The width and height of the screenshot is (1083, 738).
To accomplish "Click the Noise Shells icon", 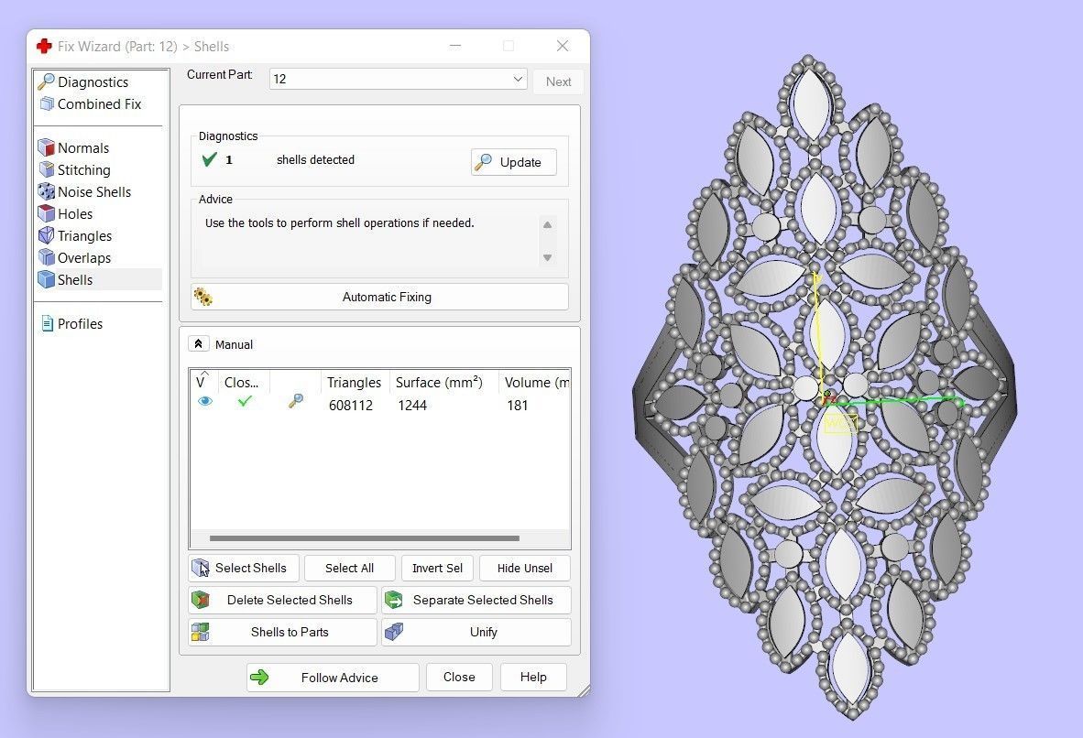I will click(47, 191).
